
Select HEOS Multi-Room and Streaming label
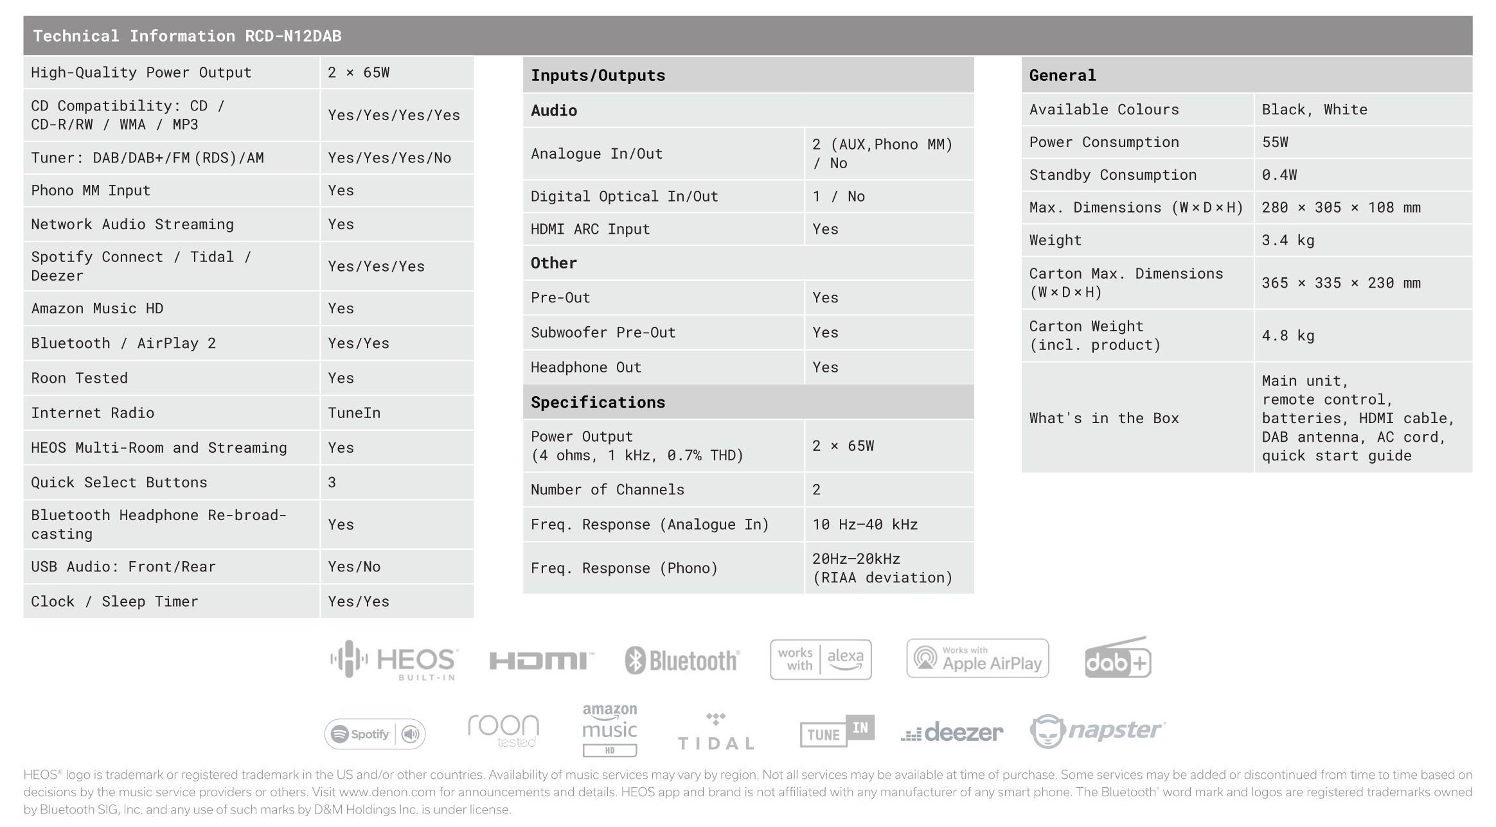pyautogui.click(x=159, y=448)
